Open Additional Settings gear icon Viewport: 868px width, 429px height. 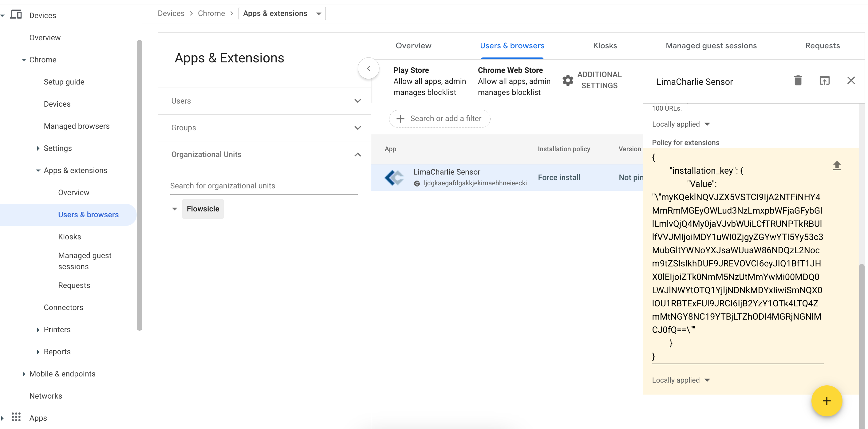pyautogui.click(x=568, y=80)
